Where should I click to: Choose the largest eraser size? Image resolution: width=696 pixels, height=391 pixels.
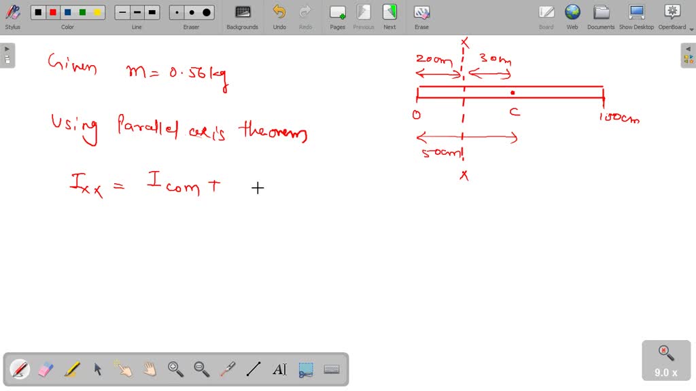[205, 12]
